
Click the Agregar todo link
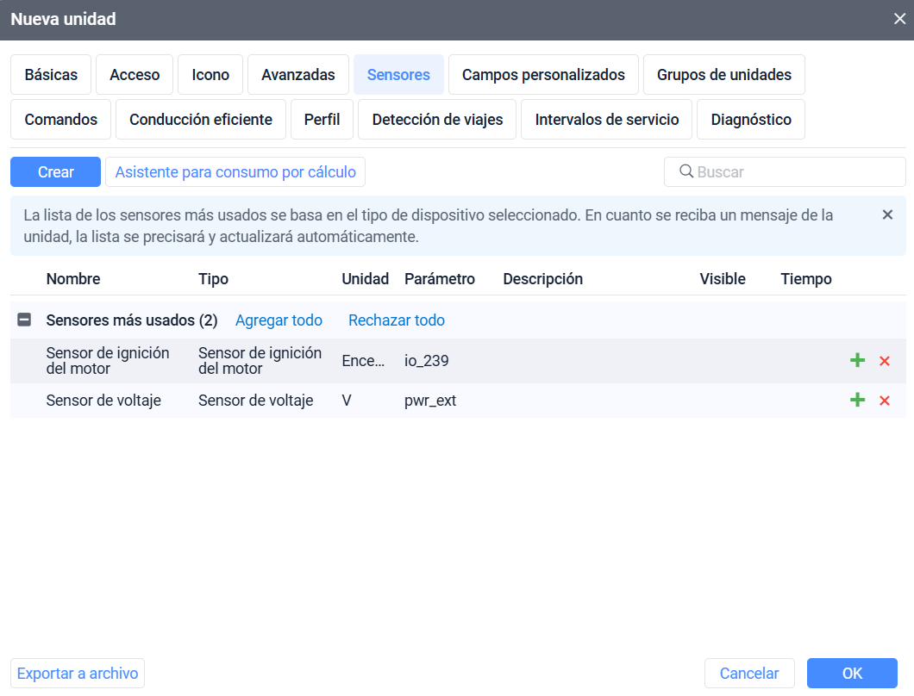(x=279, y=320)
